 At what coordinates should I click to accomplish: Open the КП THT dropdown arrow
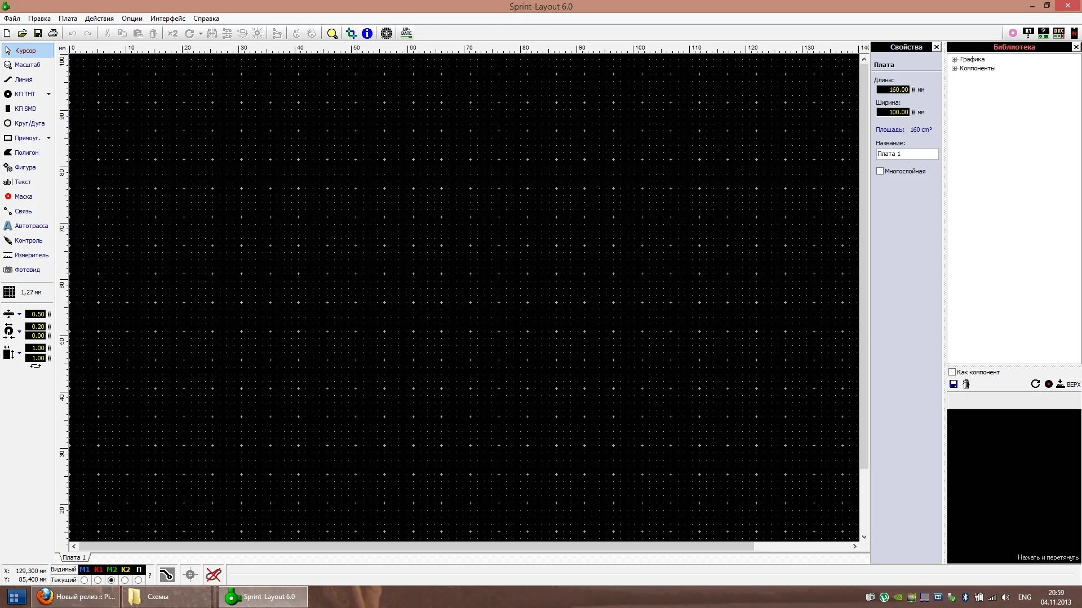pyautogui.click(x=48, y=94)
